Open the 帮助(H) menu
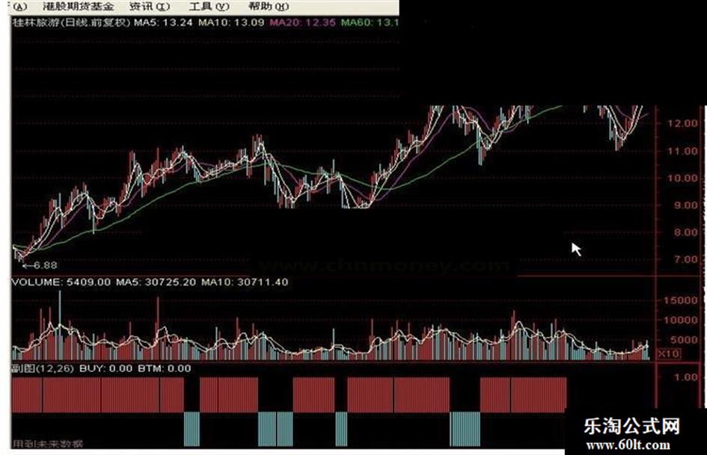 click(269, 6)
